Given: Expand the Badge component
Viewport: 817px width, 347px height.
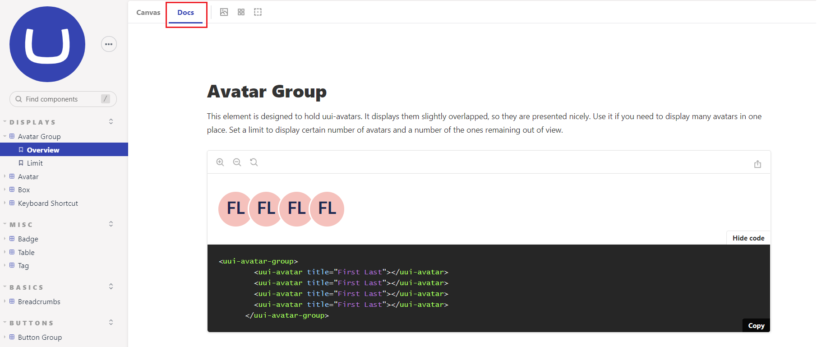Looking at the screenshot, I should pos(28,239).
